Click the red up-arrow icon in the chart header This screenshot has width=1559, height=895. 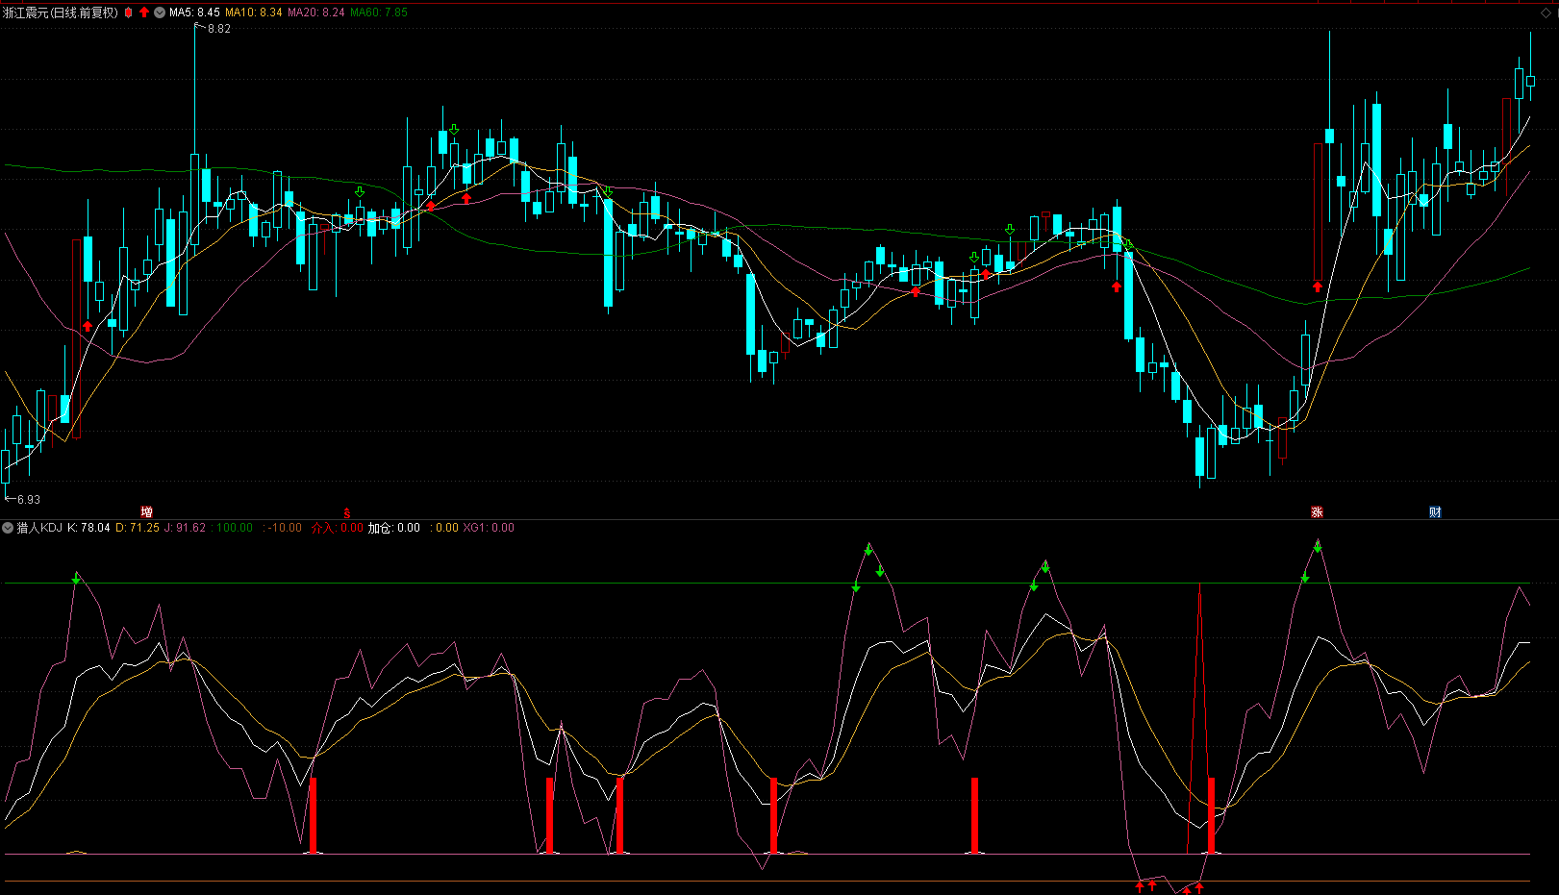pyautogui.click(x=144, y=12)
